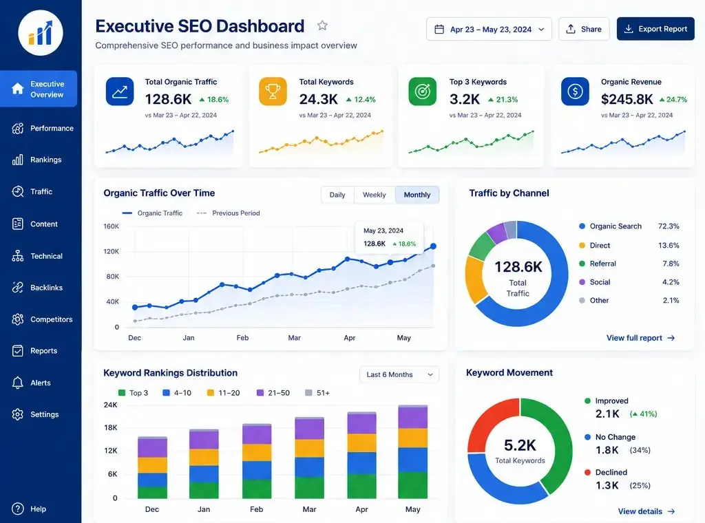Click the arrow beside View details
The image size is (705, 523).
671,511
